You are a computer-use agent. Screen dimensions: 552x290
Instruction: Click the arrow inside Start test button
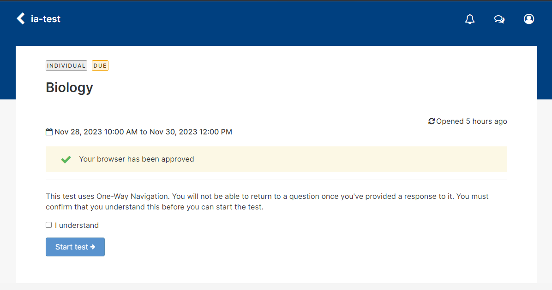93,247
